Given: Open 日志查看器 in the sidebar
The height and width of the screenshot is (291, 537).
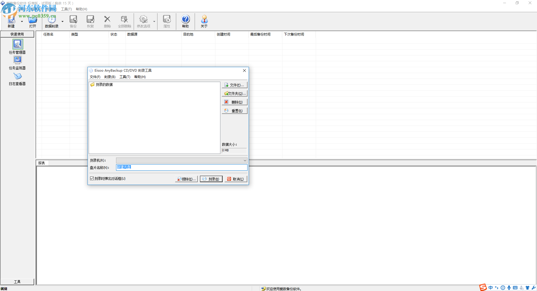Looking at the screenshot, I should 17,79.
